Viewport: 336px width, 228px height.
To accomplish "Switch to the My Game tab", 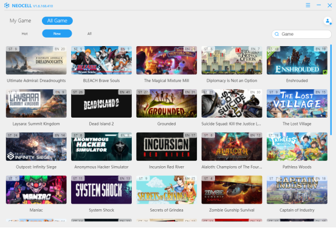I will (x=20, y=21).
